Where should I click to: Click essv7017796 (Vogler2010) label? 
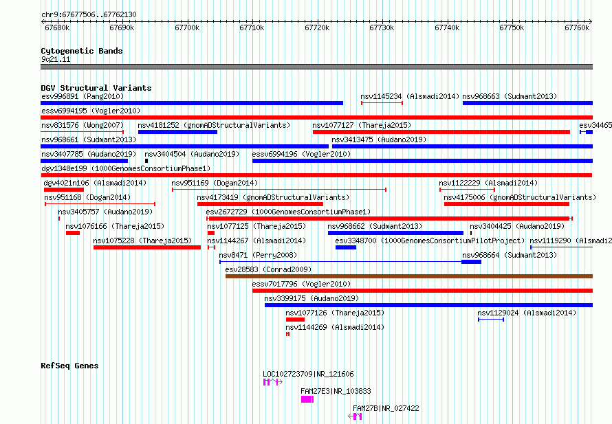(301, 284)
